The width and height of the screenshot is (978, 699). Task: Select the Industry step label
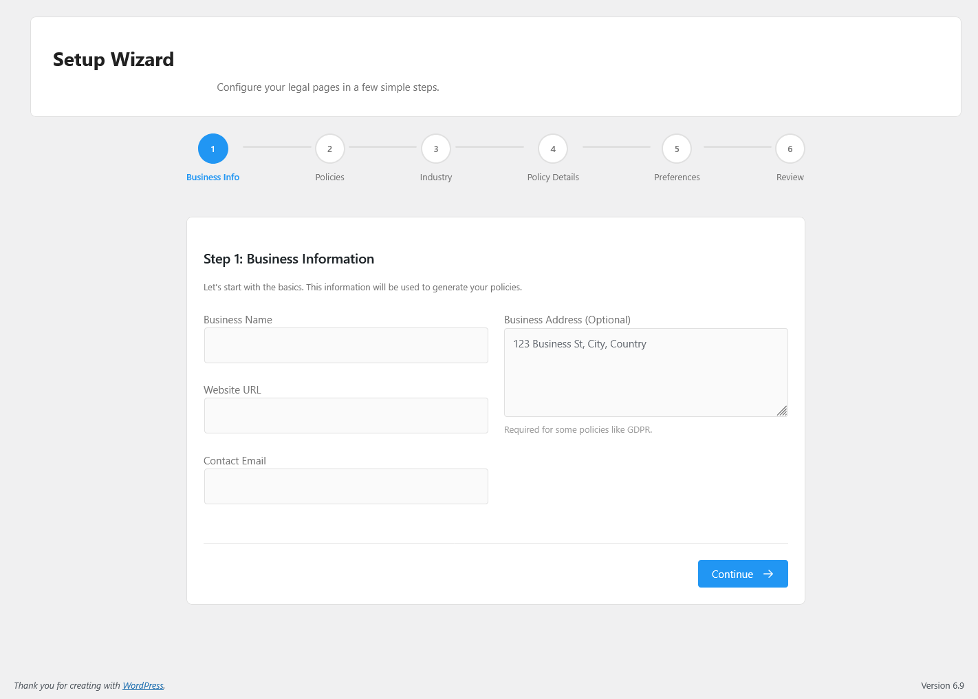436,178
